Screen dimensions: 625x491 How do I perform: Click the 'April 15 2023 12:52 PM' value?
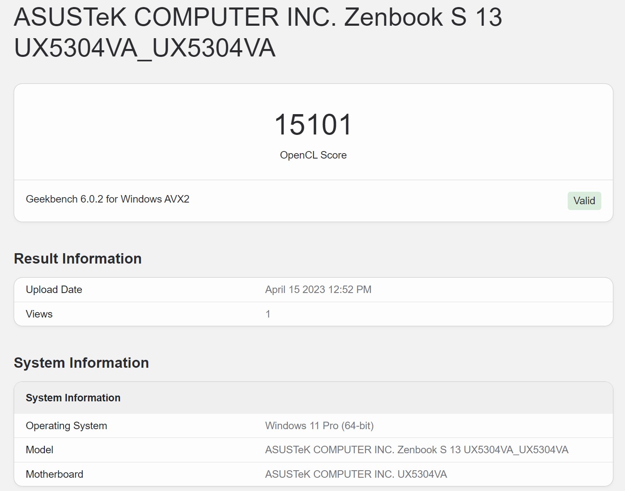(x=318, y=290)
